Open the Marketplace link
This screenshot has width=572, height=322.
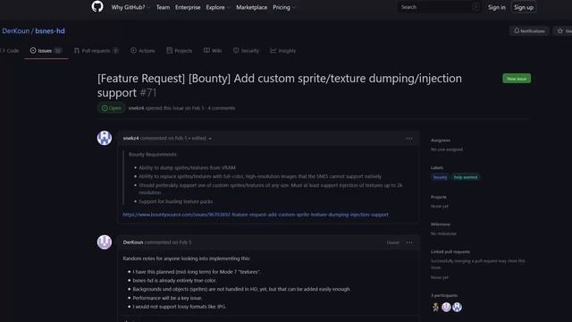[251, 7]
